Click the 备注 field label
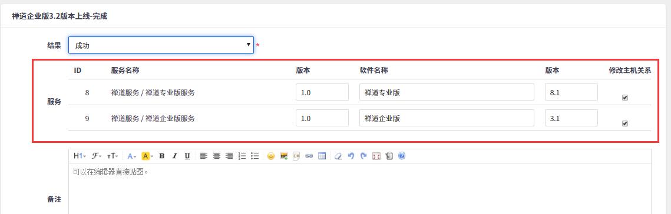The height and width of the screenshot is (214, 671). pos(54,199)
